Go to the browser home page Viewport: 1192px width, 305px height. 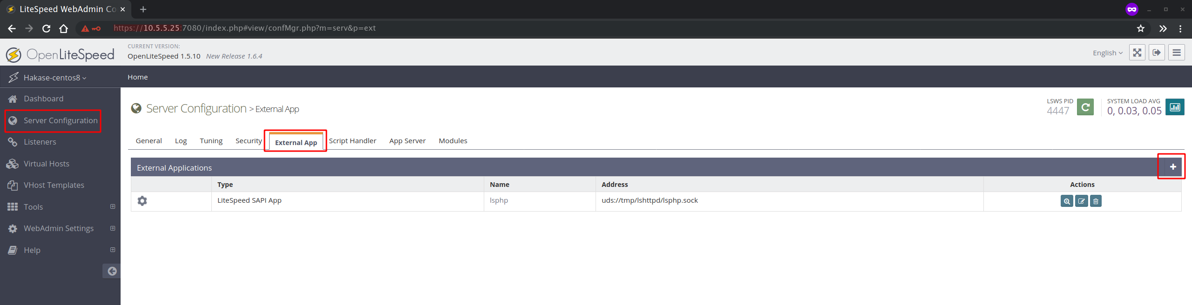tap(64, 28)
